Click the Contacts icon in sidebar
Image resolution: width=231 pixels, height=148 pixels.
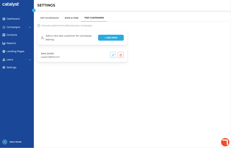pyautogui.click(x=4, y=35)
